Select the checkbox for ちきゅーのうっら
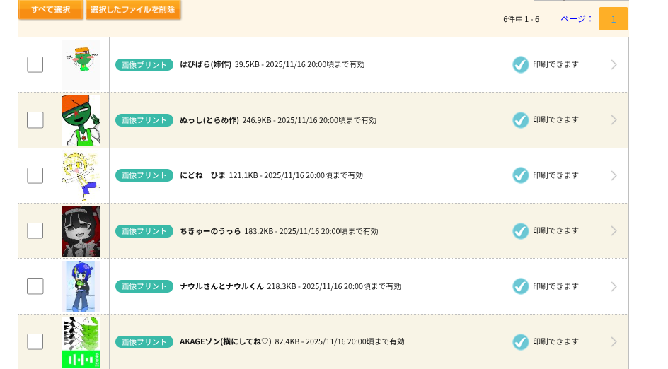668x369 pixels. click(x=35, y=231)
